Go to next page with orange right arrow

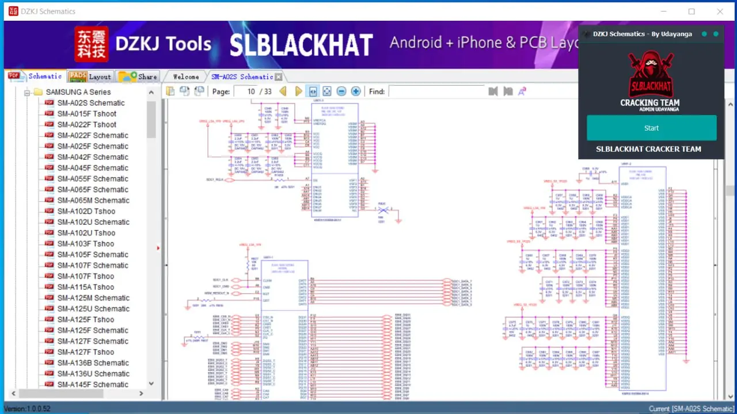pos(298,91)
